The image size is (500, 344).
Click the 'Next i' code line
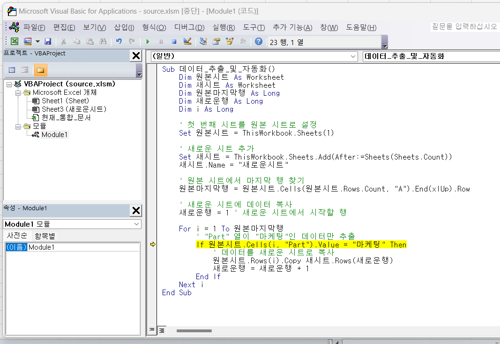[191, 284]
